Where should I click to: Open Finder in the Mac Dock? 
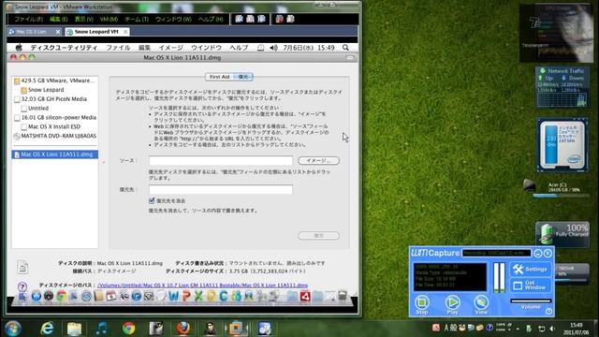[22, 296]
